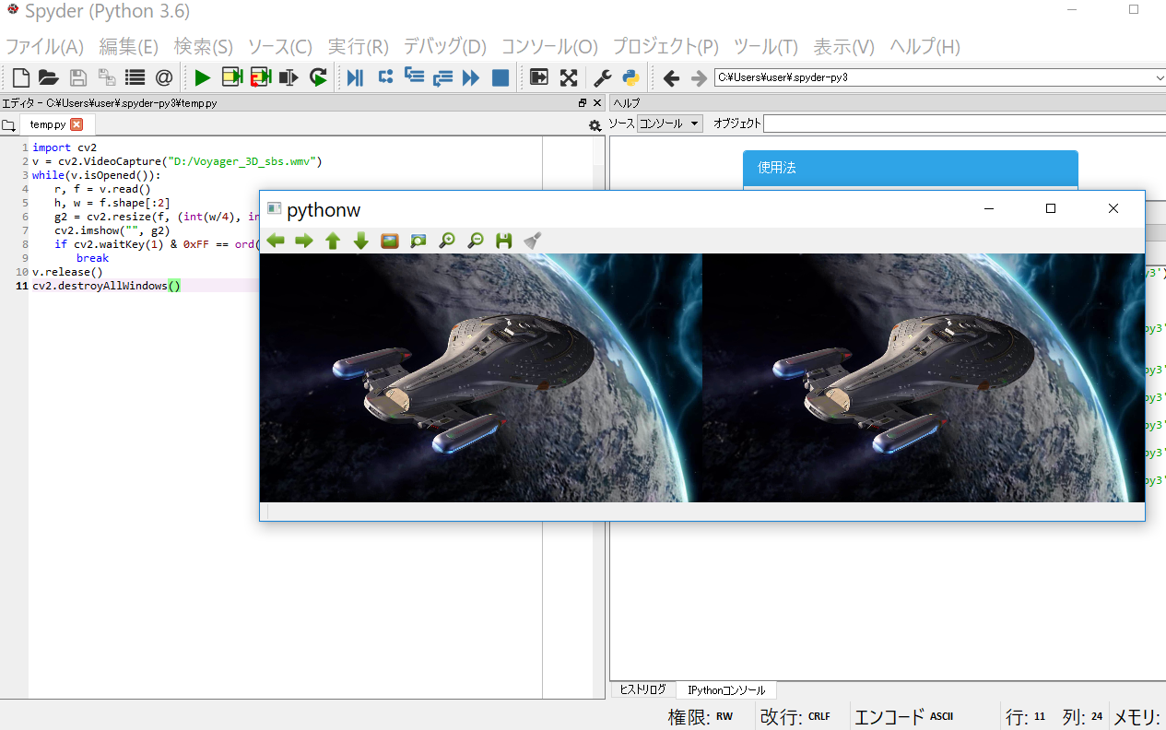Zoom to original size icon in pythonw
Viewport: 1166px width, 730px height.
(390, 241)
